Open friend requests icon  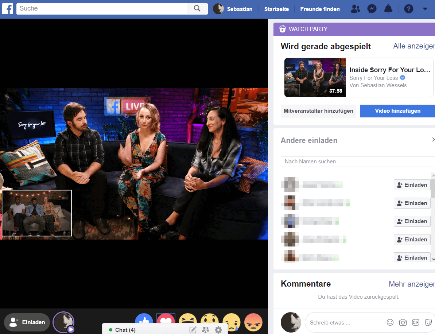point(356,9)
